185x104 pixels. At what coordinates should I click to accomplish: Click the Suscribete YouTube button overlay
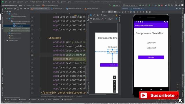(x=159, y=95)
